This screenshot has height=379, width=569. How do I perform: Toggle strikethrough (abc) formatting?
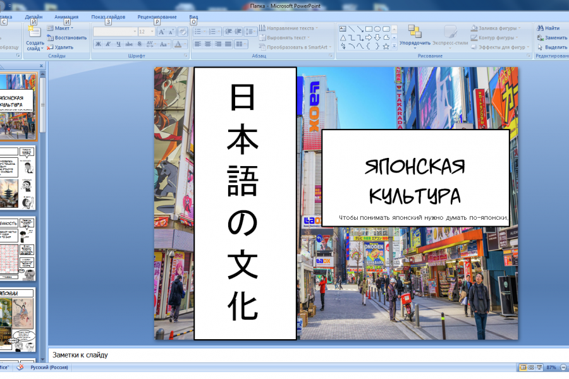click(129, 44)
